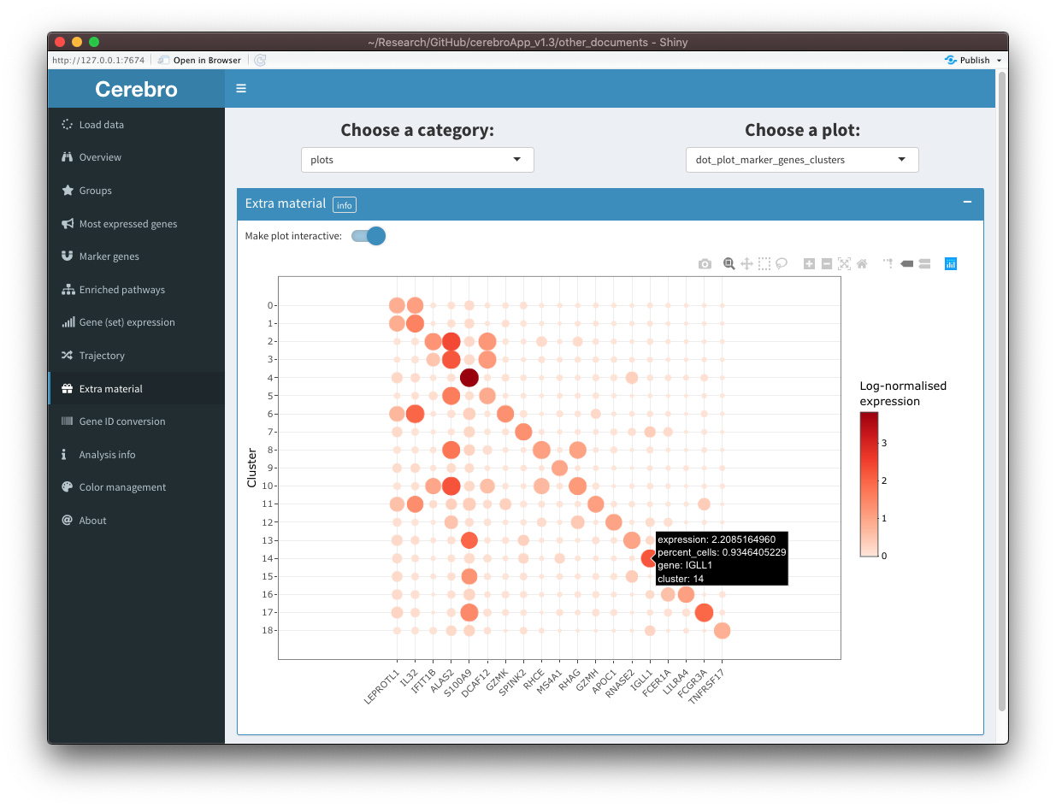Compare data on hover icon
This screenshot has height=807, width=1056.
click(924, 264)
